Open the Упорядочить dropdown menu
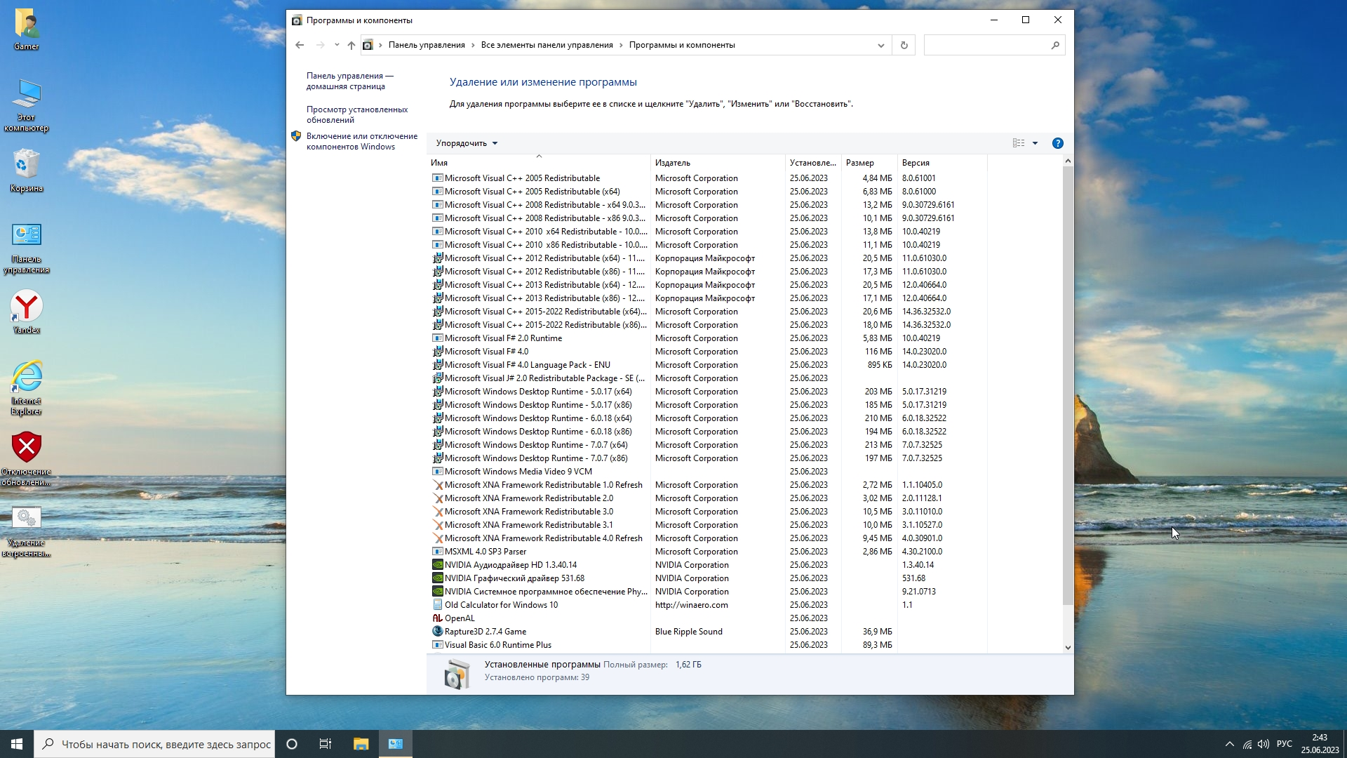Viewport: 1347px width, 758px height. (467, 143)
